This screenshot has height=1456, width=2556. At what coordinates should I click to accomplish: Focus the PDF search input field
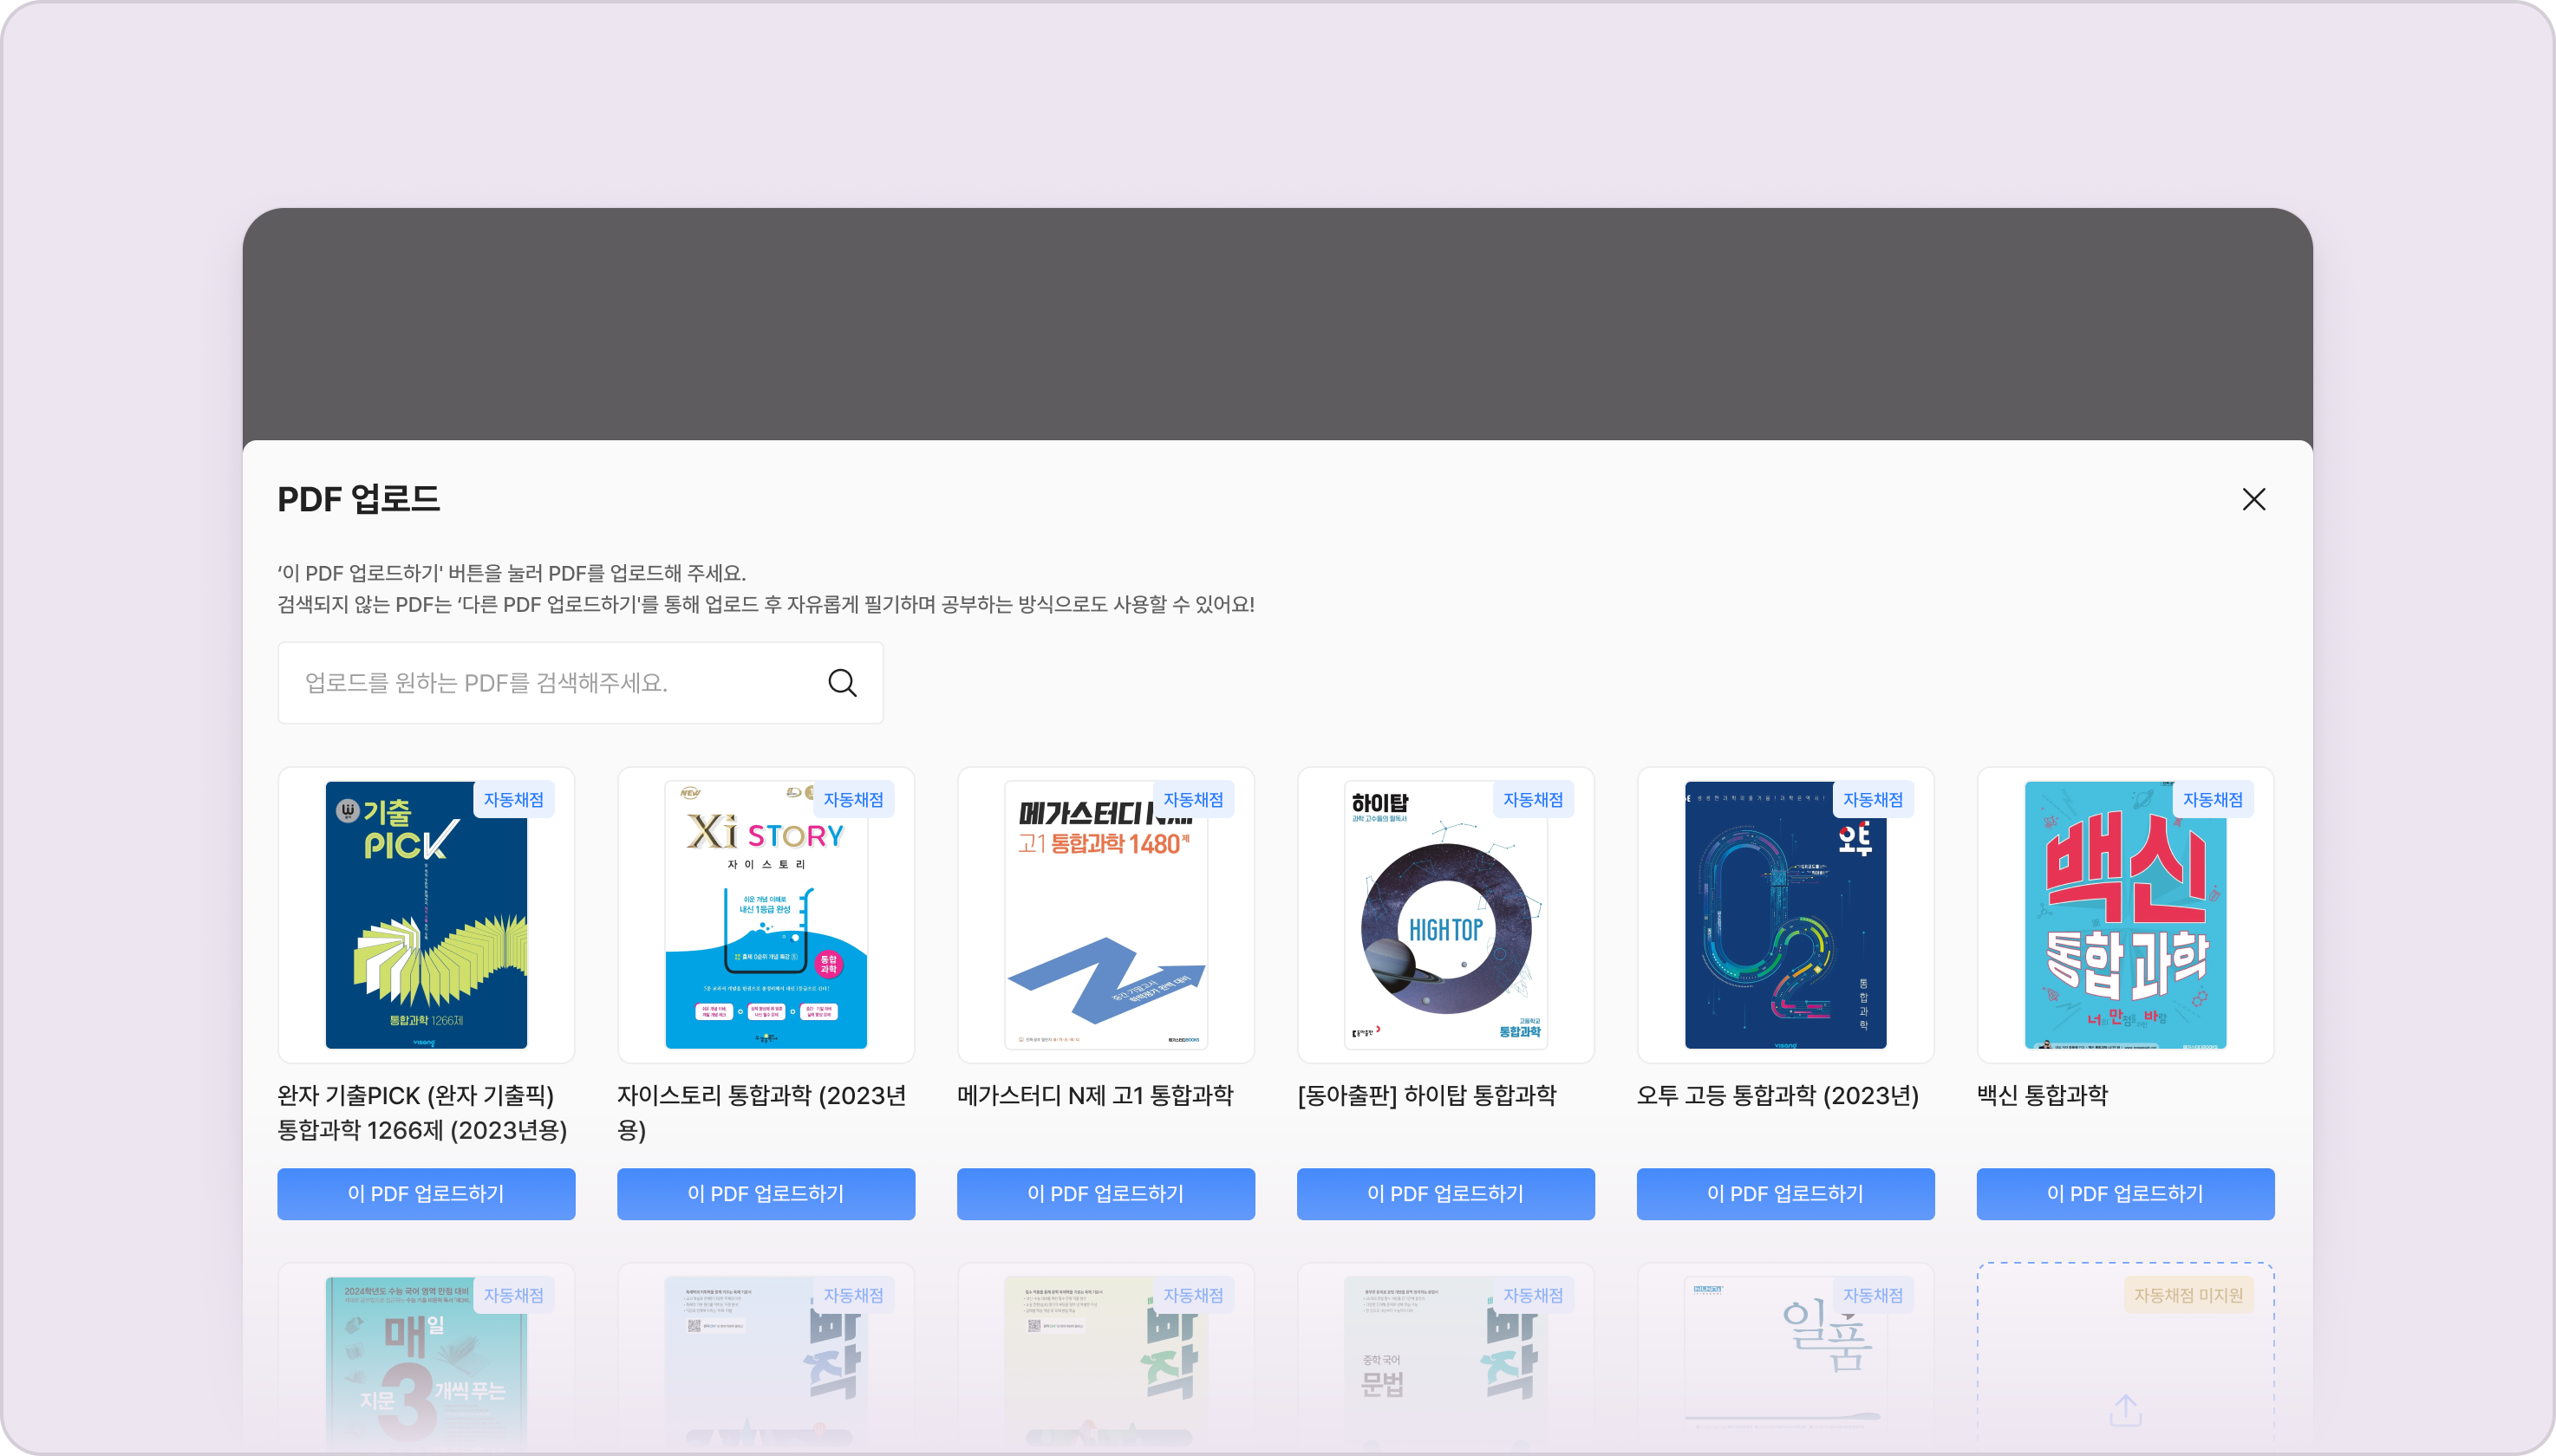[x=580, y=683]
